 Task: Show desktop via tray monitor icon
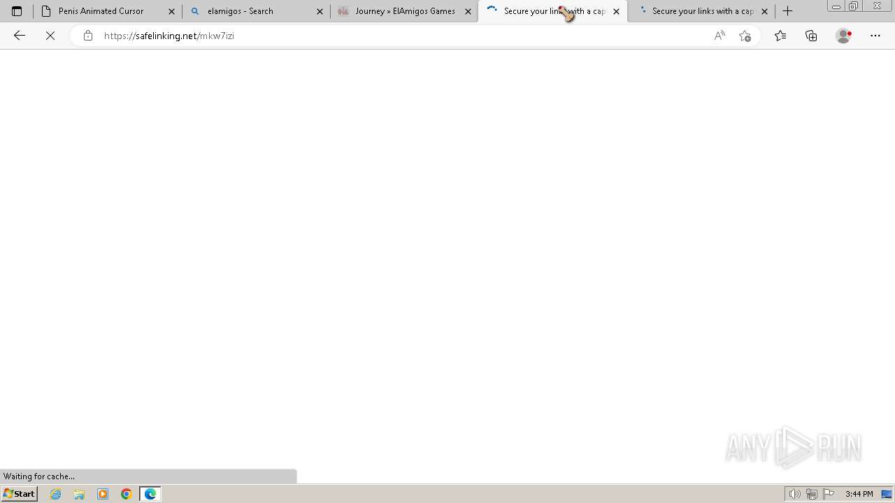(887, 494)
